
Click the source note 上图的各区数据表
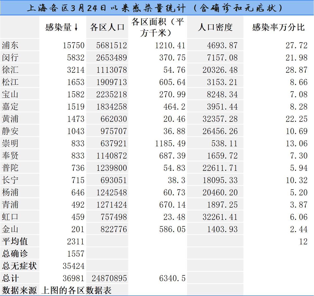pos(76,290)
